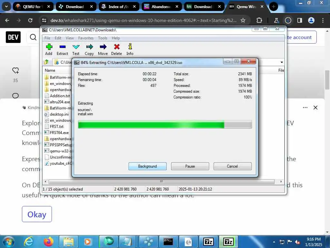Bookmark the page with star icon
330x248 pixels.
tap(243, 20)
